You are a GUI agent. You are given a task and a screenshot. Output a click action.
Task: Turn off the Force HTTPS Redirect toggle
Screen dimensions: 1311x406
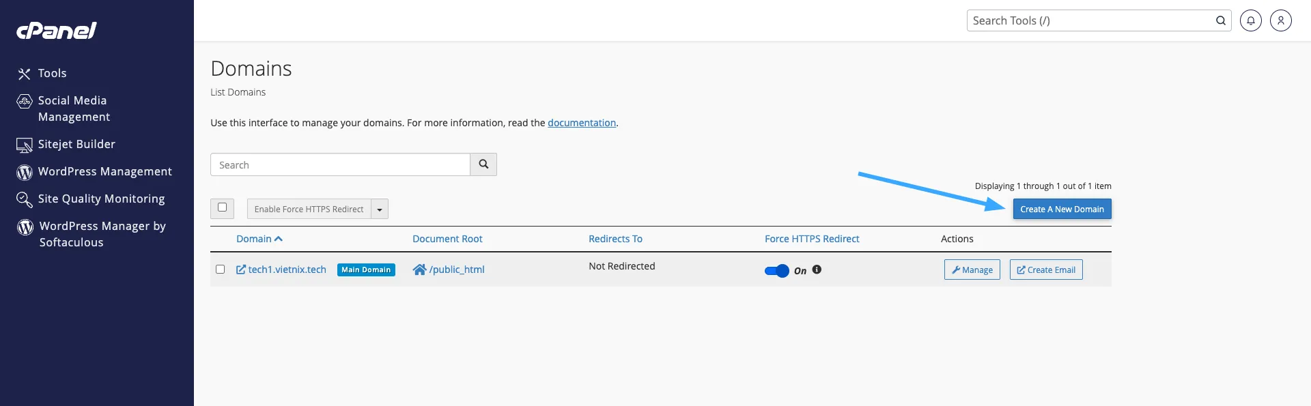pos(776,271)
